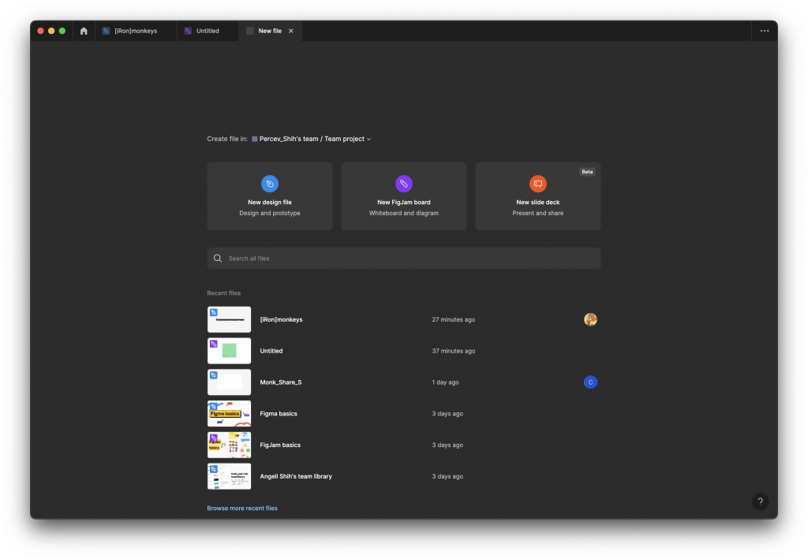The image size is (808, 559).
Task: Select Angell Shih's team library name
Action: point(296,477)
